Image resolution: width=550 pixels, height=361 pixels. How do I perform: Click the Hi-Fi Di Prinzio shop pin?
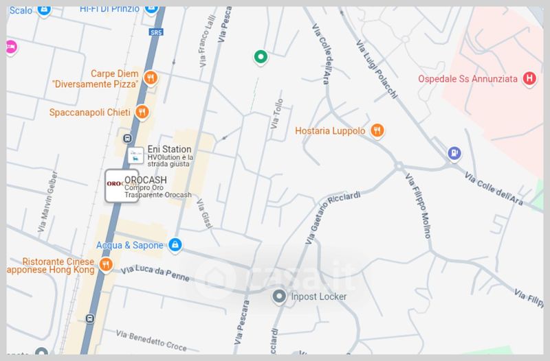[151, 9]
